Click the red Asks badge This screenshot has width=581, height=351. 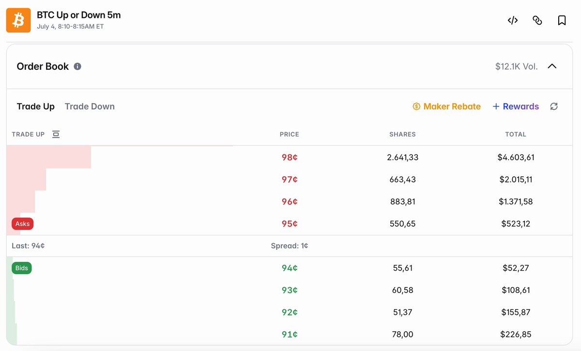23,224
